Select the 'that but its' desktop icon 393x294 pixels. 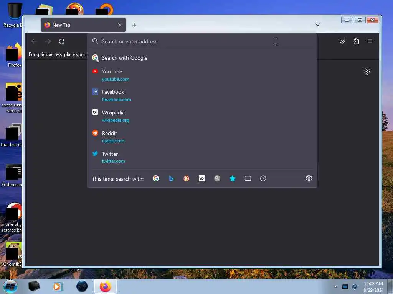click(12, 135)
